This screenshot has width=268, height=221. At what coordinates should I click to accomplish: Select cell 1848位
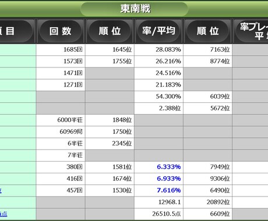pyautogui.click(x=110, y=120)
